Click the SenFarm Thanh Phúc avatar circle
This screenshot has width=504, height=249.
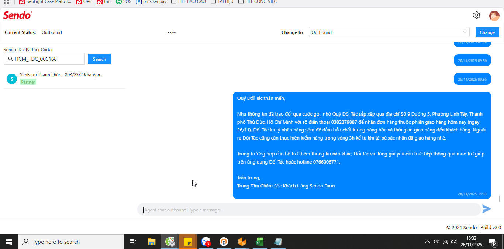[x=12, y=78]
